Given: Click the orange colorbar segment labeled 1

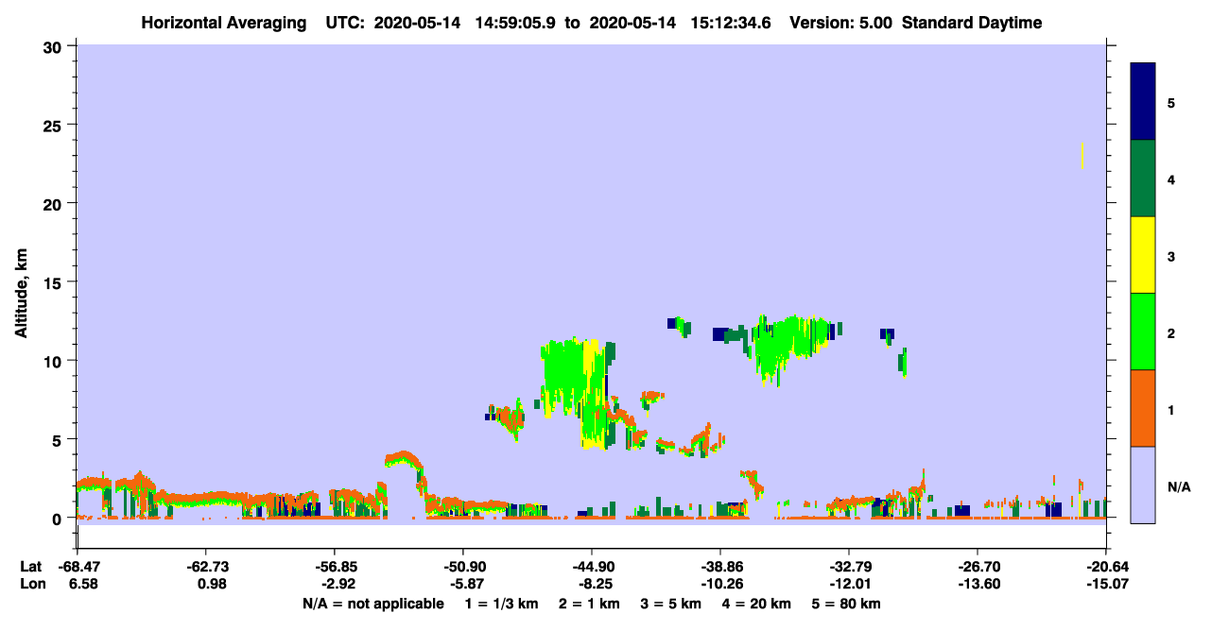Looking at the screenshot, I should (1143, 408).
